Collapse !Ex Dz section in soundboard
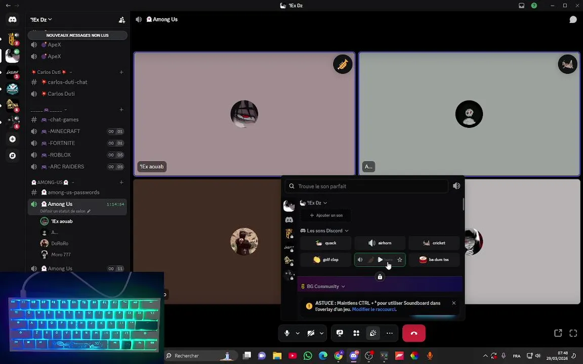 pos(313,203)
